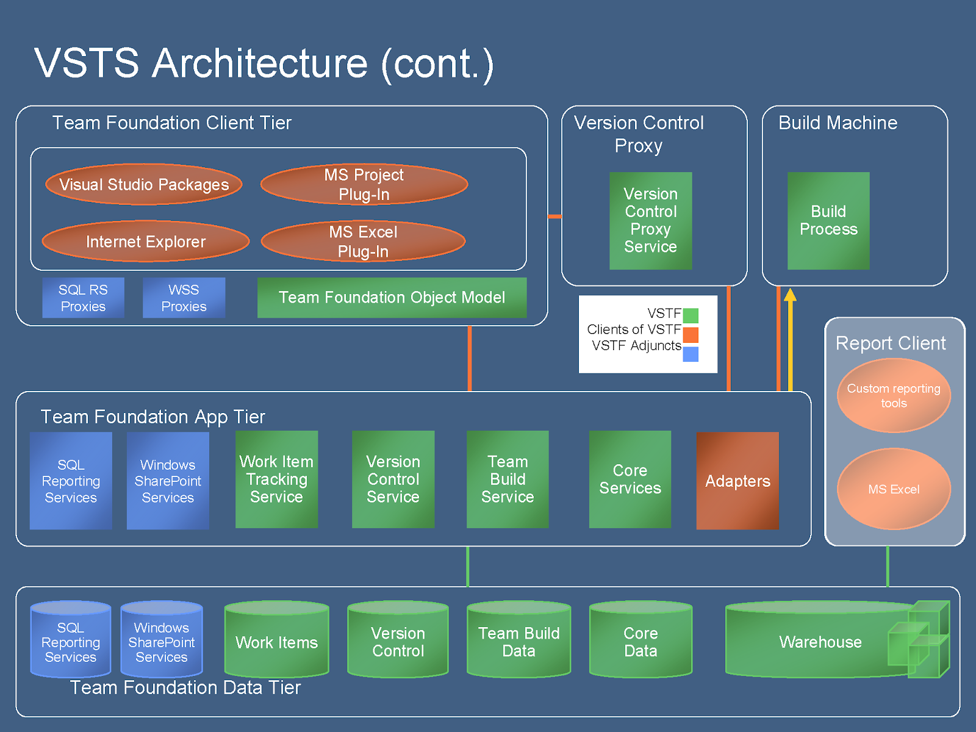Image resolution: width=976 pixels, height=732 pixels.
Task: Click the green cubes icon on Warehouse
Action: [x=919, y=639]
